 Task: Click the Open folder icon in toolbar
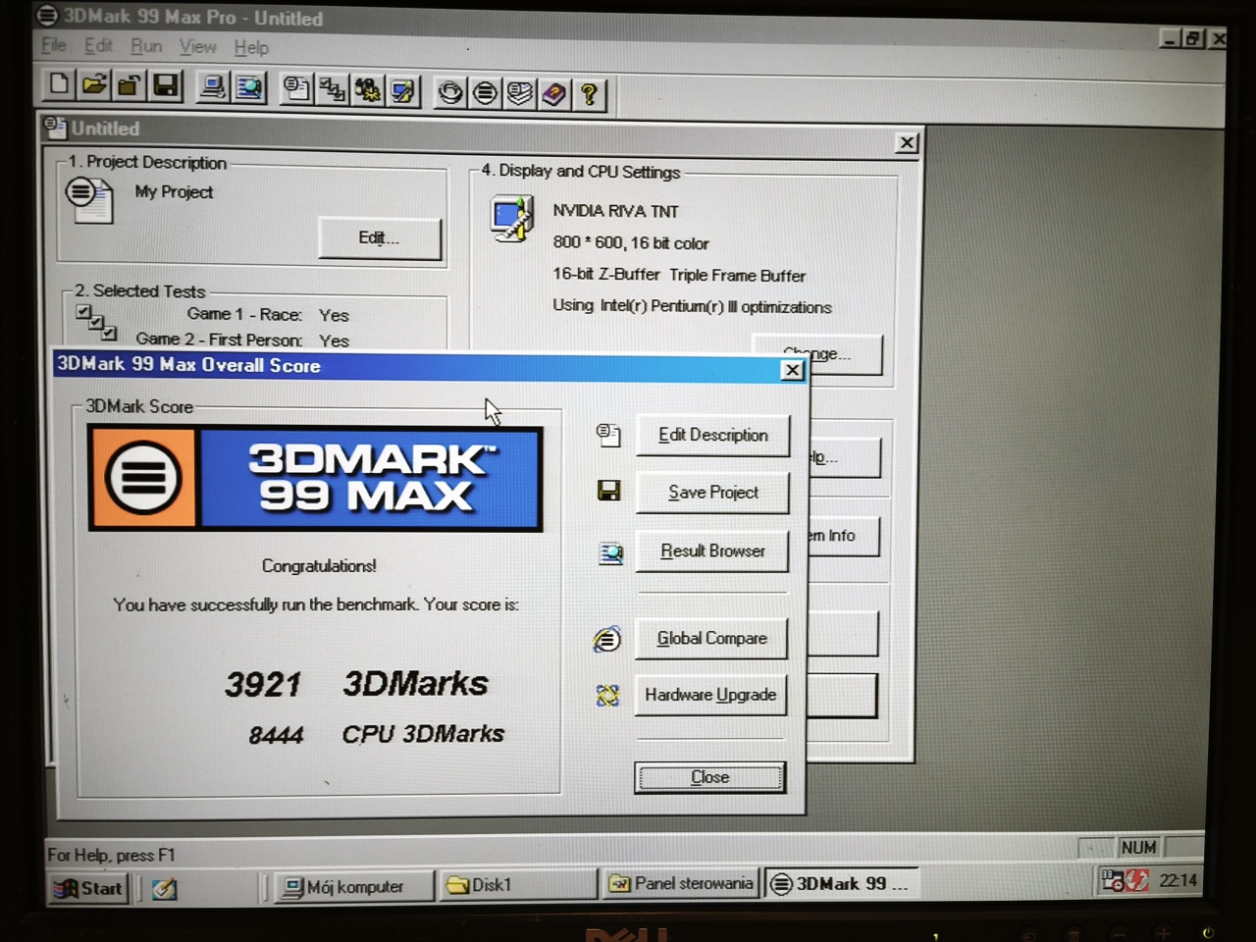tap(94, 85)
